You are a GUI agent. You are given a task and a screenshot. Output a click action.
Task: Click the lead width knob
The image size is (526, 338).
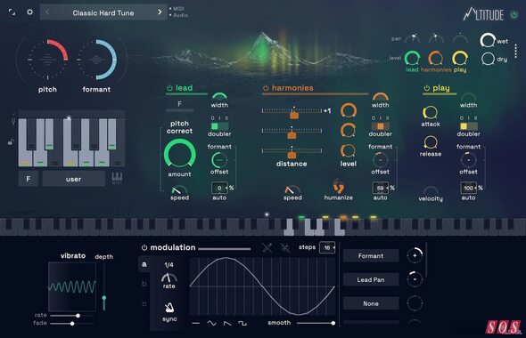pyautogui.click(x=219, y=97)
